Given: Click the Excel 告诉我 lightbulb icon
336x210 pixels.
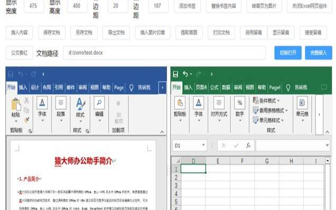Looking at the screenshot, I should pyautogui.click(x=288, y=87).
